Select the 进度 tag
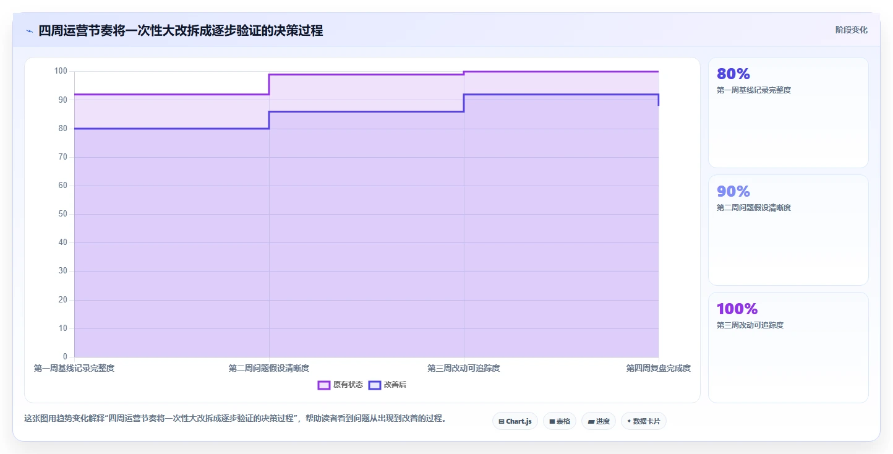893x454 pixels. pos(599,421)
